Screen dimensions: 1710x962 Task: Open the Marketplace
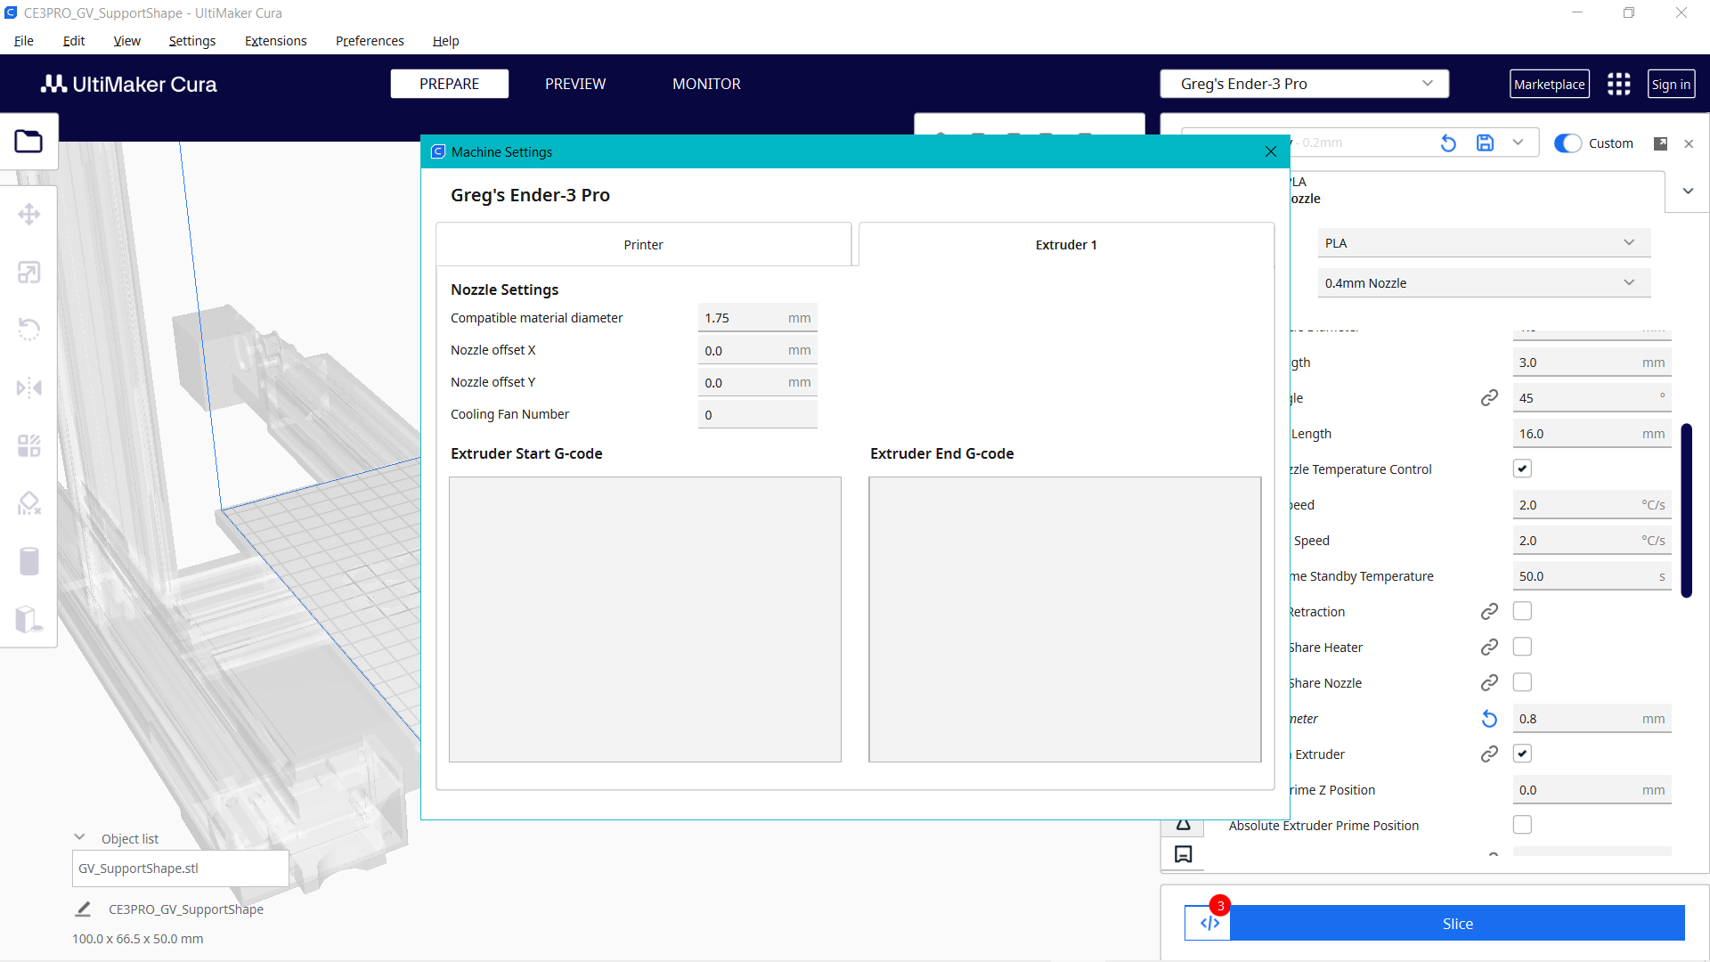(1550, 84)
